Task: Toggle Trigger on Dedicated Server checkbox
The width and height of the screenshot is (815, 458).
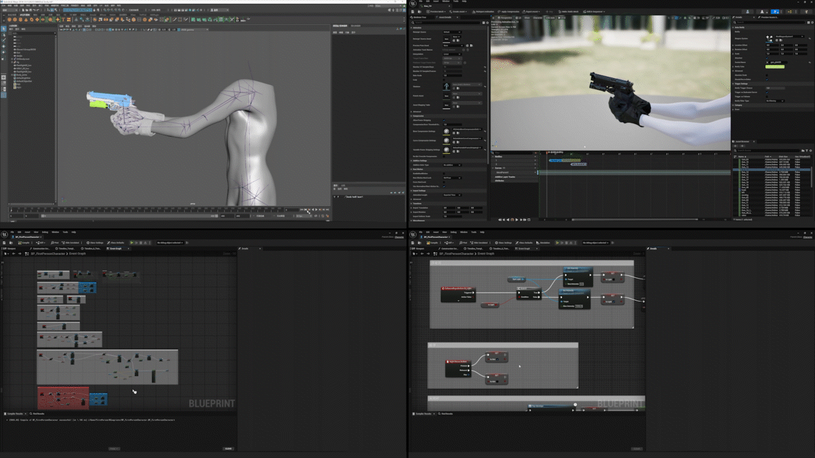Action: (767, 92)
